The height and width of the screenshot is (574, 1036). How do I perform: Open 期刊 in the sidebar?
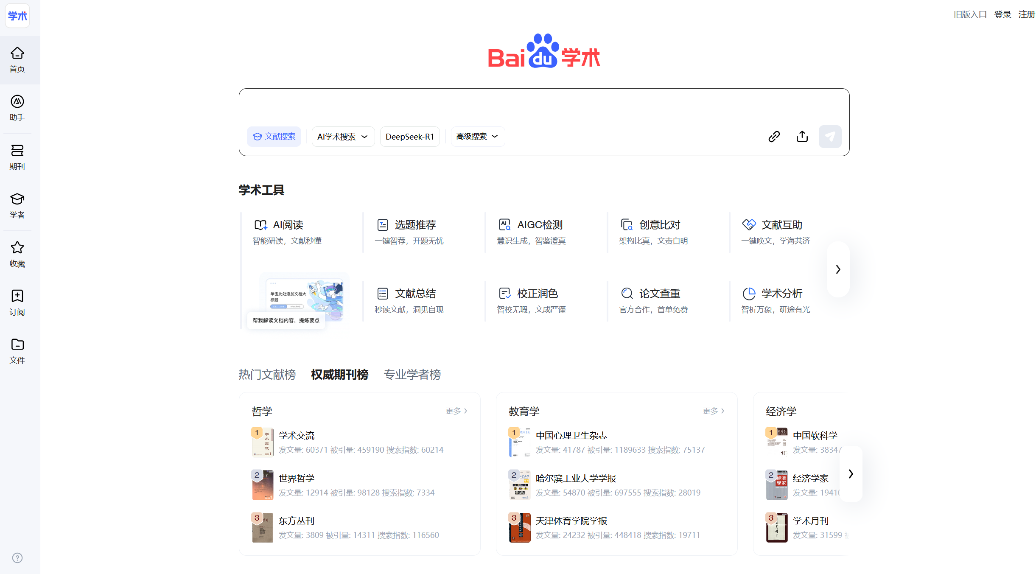pyautogui.click(x=17, y=157)
